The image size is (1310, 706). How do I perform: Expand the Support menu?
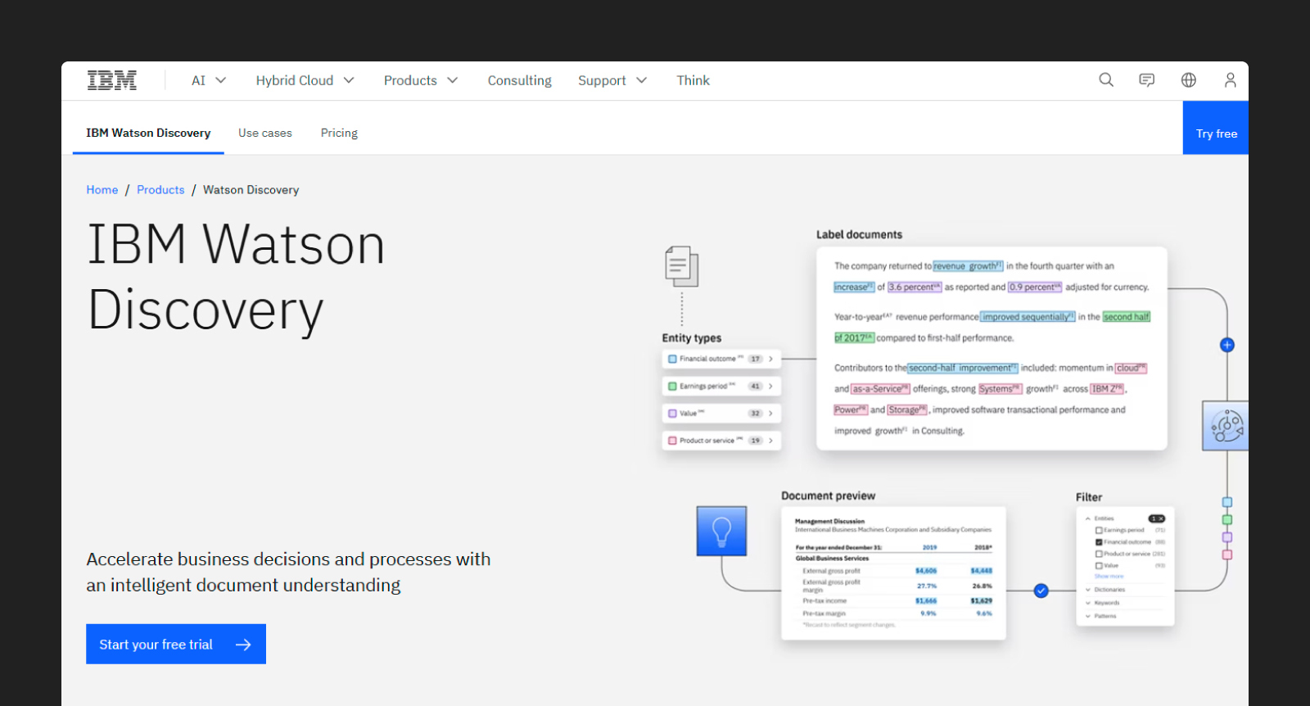click(612, 80)
